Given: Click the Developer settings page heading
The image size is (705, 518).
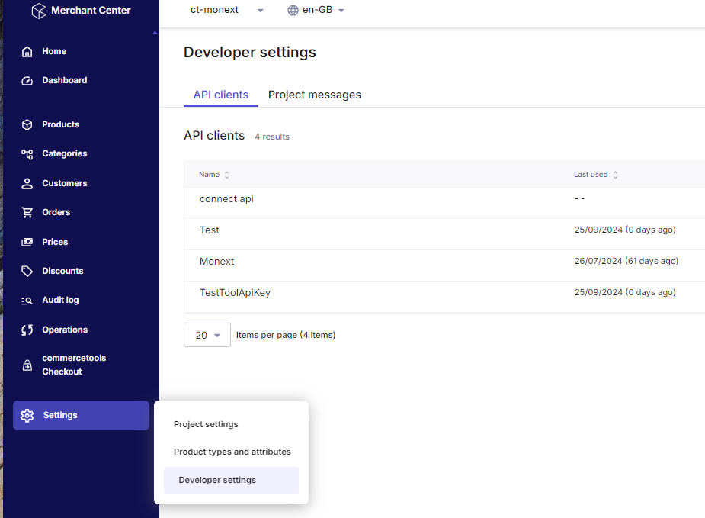Looking at the screenshot, I should [x=249, y=52].
